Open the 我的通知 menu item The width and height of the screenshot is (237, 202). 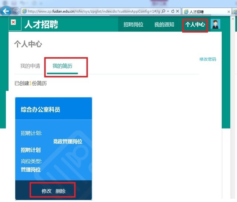164,25
